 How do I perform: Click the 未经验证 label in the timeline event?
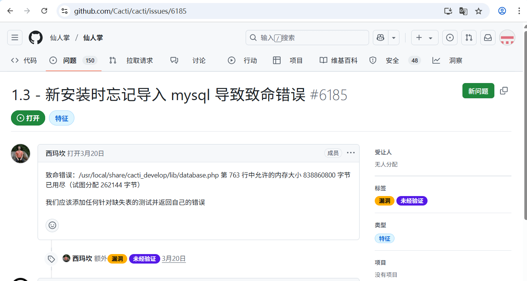(144, 259)
